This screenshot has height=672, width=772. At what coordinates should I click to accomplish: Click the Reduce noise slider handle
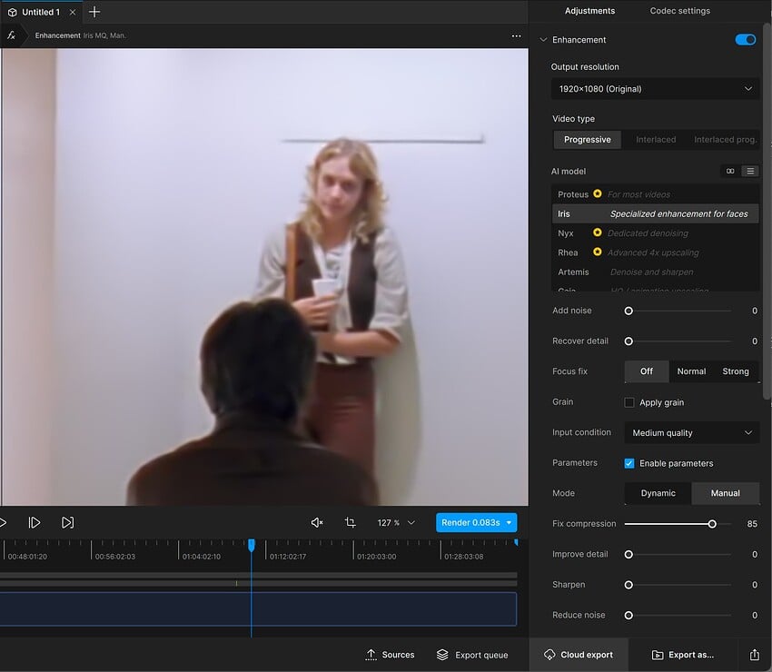628,616
